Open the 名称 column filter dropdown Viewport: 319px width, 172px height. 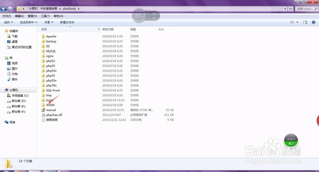coord(99,29)
